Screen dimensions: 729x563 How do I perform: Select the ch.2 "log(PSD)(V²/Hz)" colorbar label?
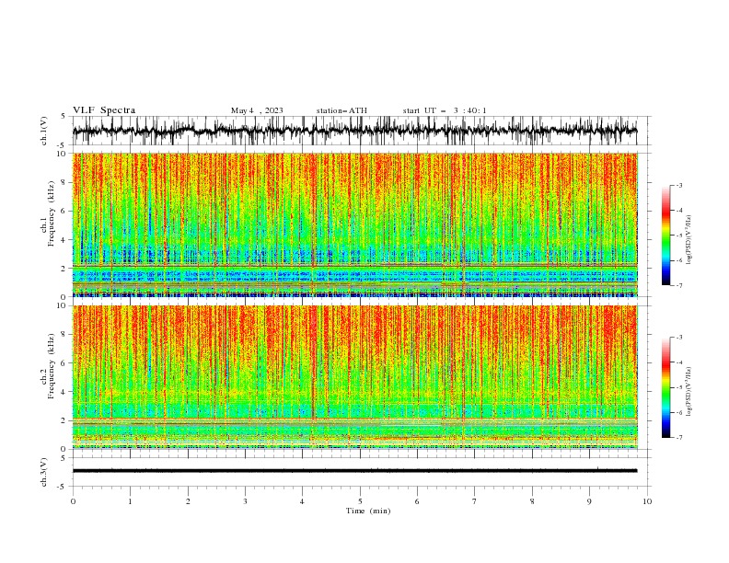[689, 391]
